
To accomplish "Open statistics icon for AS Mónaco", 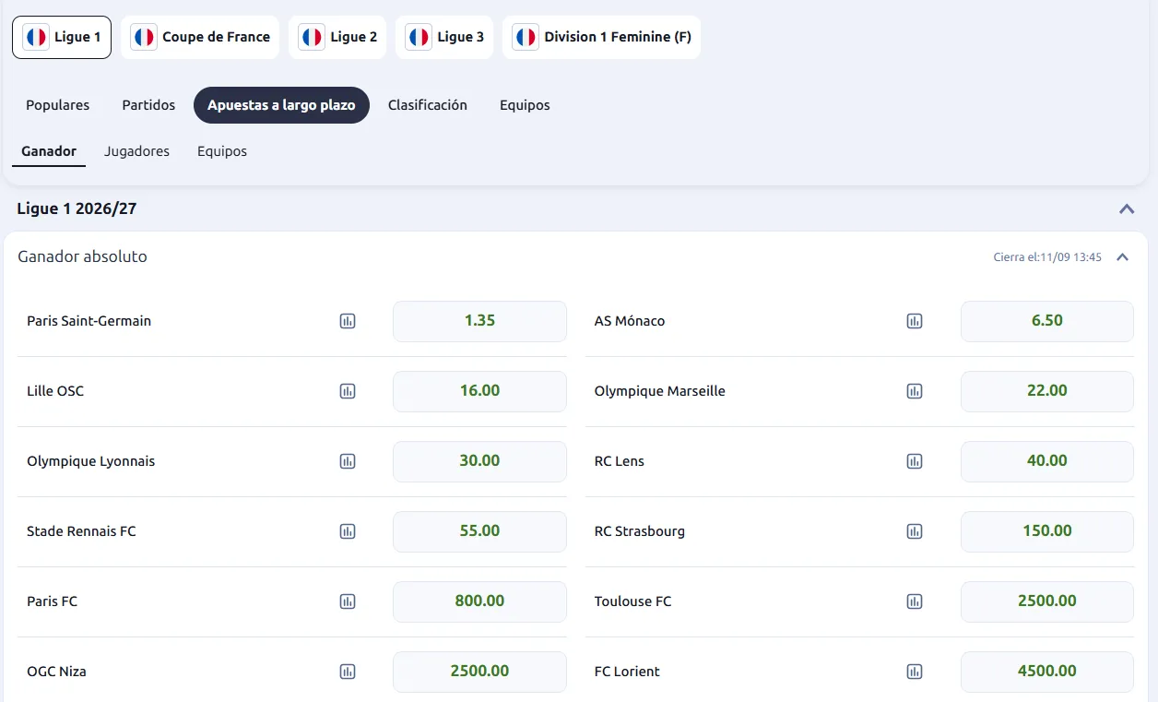I will [915, 321].
